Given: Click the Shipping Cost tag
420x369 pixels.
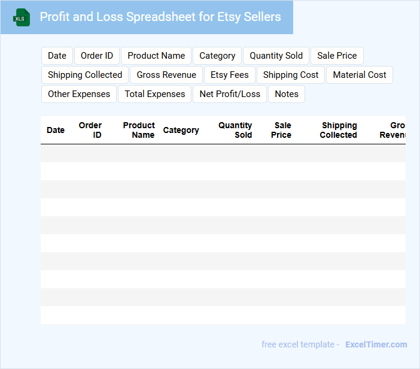Looking at the screenshot, I should pos(291,75).
